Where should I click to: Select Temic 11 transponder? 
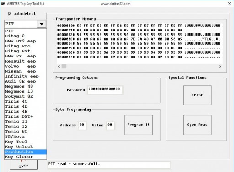25,121
